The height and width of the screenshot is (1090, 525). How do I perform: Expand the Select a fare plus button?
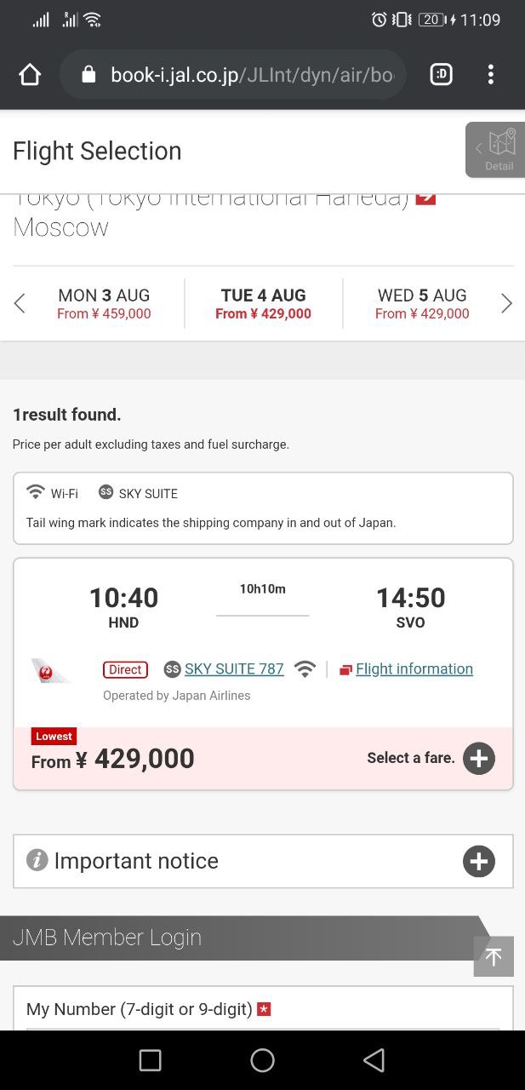pos(479,758)
